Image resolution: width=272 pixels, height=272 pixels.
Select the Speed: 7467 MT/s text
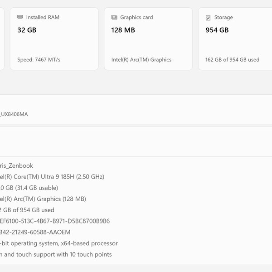point(39,60)
